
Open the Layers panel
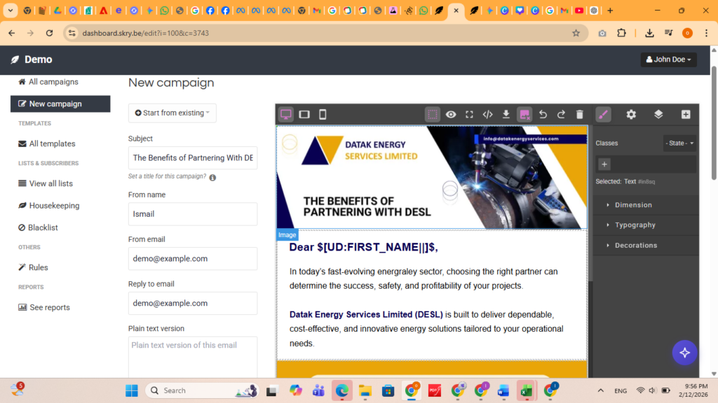click(x=658, y=114)
